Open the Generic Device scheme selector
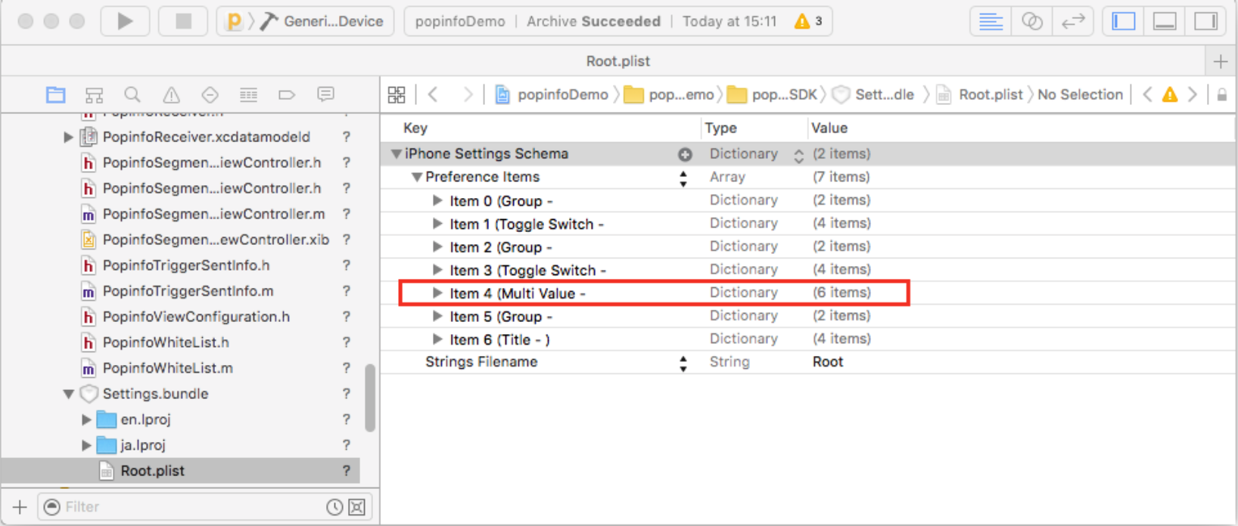The image size is (1238, 526). click(333, 21)
